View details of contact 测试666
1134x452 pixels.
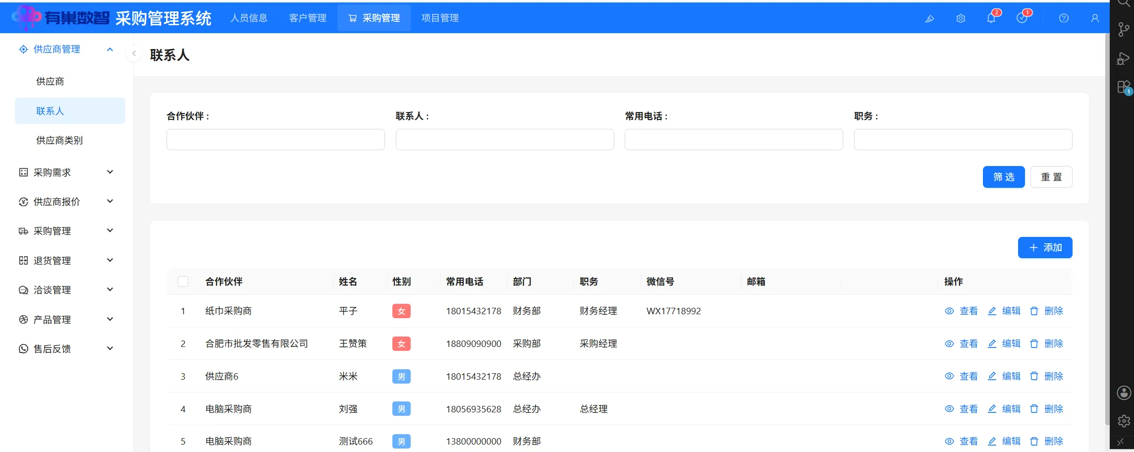click(961, 442)
